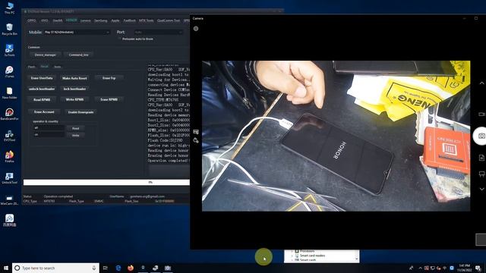The image size is (486, 273).
Task: Click the EVOTool progress bar
Action: pos(106,182)
